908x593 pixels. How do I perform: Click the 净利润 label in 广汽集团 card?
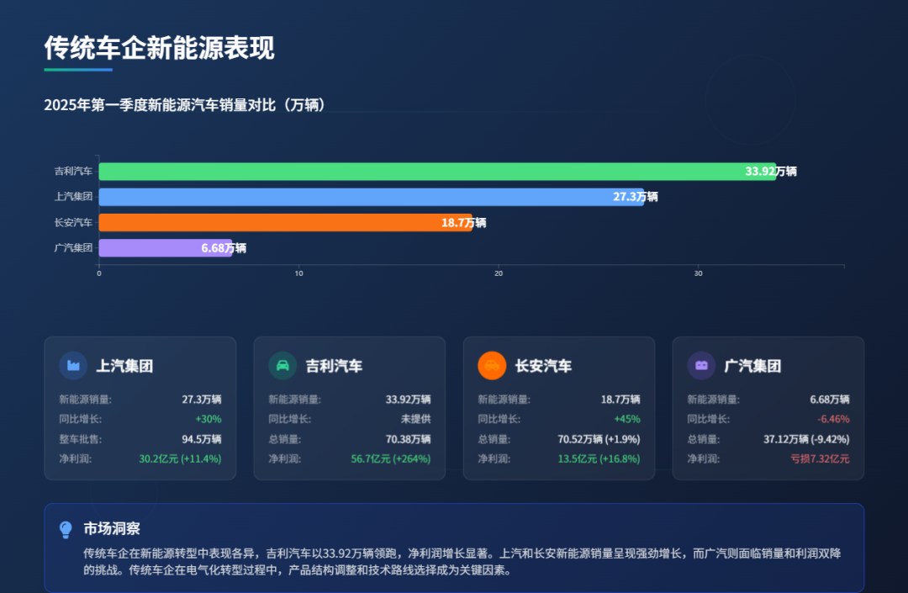(703, 459)
